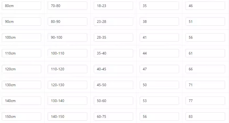Focus the input showing 61
Image resolution: width=229 pixels, height=123 pixels.
[205, 53]
